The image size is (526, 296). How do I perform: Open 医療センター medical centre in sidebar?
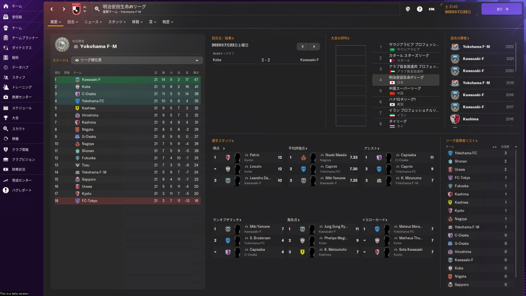pos(22,97)
